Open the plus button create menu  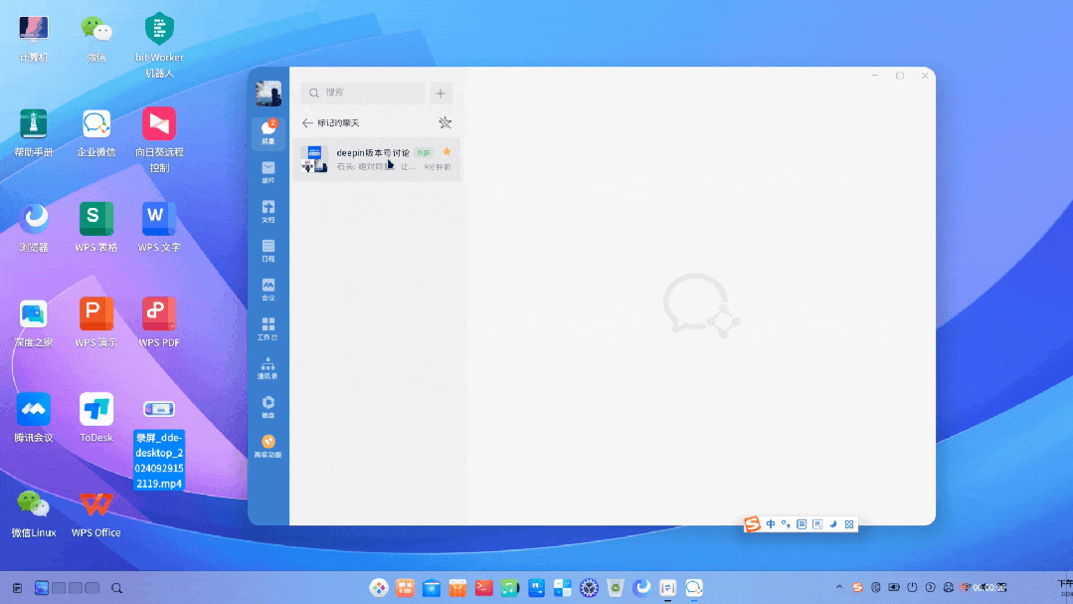[441, 93]
